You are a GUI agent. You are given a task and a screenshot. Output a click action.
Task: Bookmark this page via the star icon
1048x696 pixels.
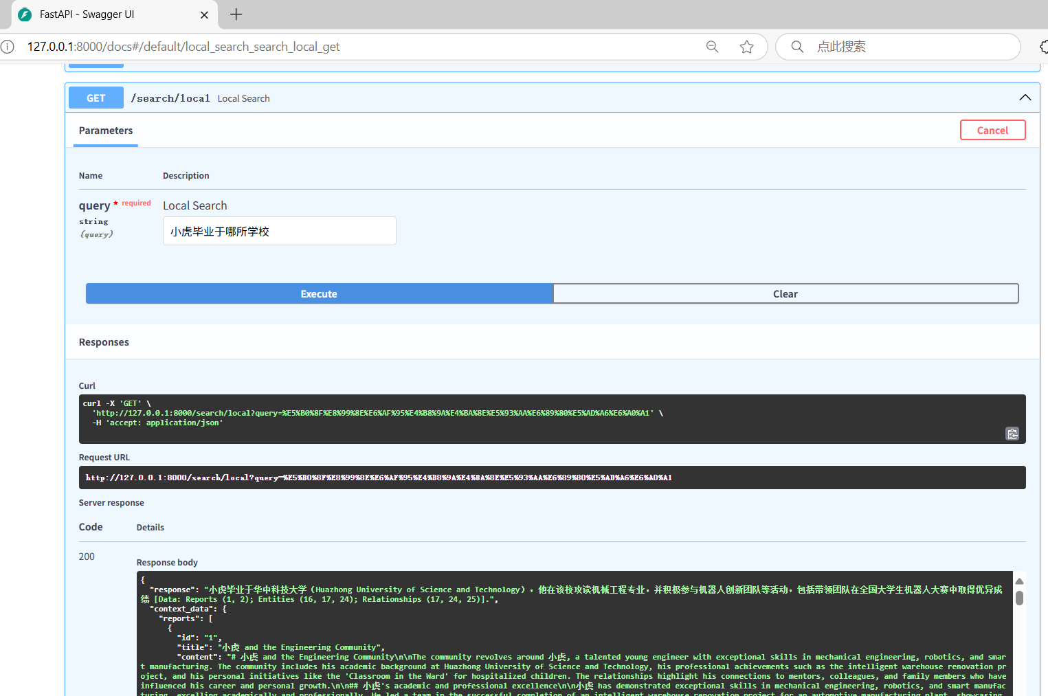pyautogui.click(x=747, y=46)
